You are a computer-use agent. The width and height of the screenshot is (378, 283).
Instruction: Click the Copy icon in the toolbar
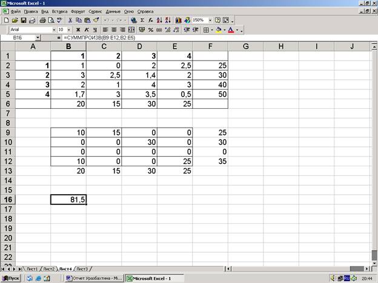[x=79, y=20]
